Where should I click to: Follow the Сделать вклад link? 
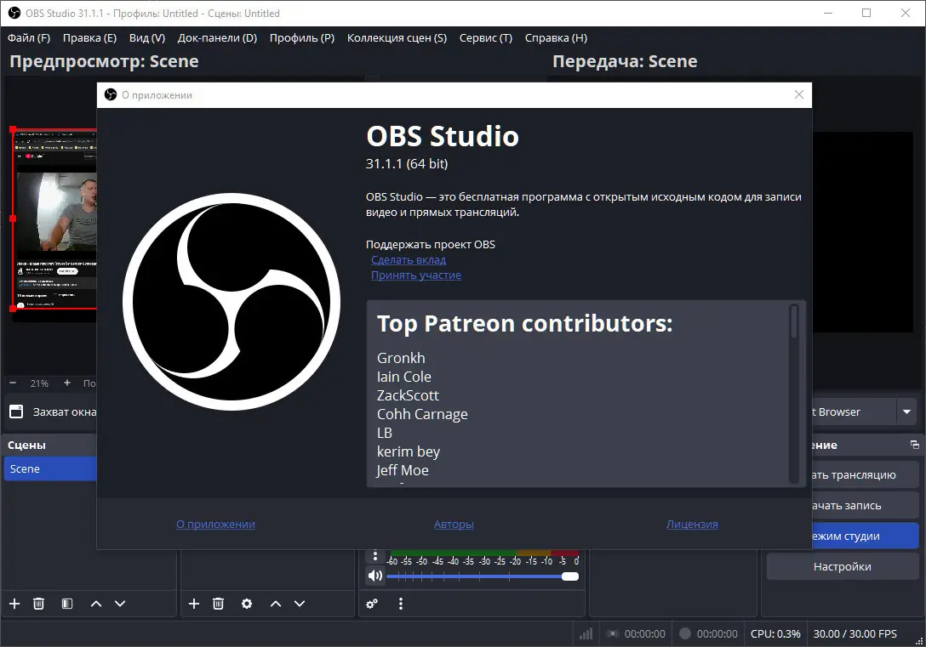point(409,259)
